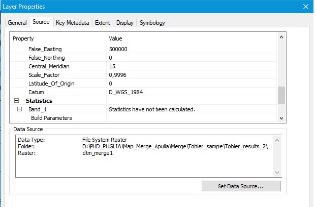Screen dimensions: 316x207
Task: Select the Display tab
Action: pos(124,23)
